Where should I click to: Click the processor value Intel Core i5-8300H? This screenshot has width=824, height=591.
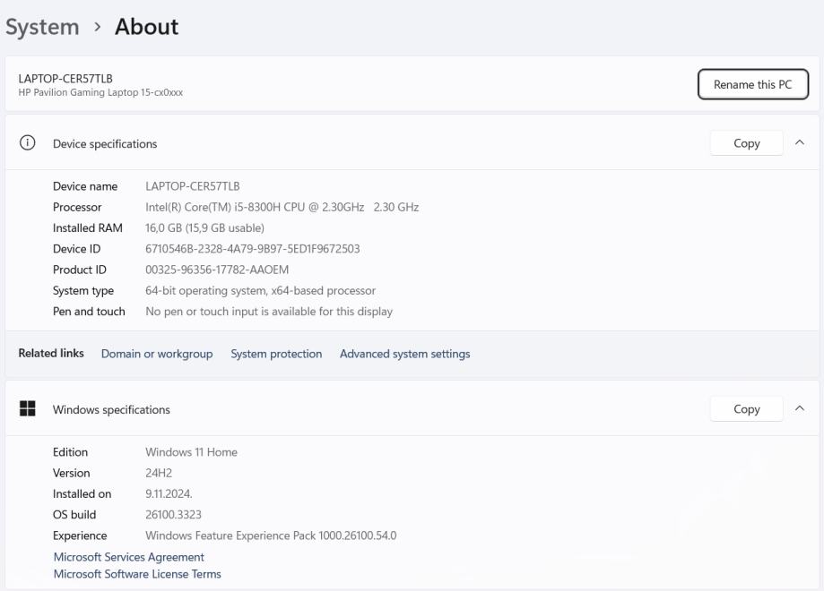coord(282,207)
